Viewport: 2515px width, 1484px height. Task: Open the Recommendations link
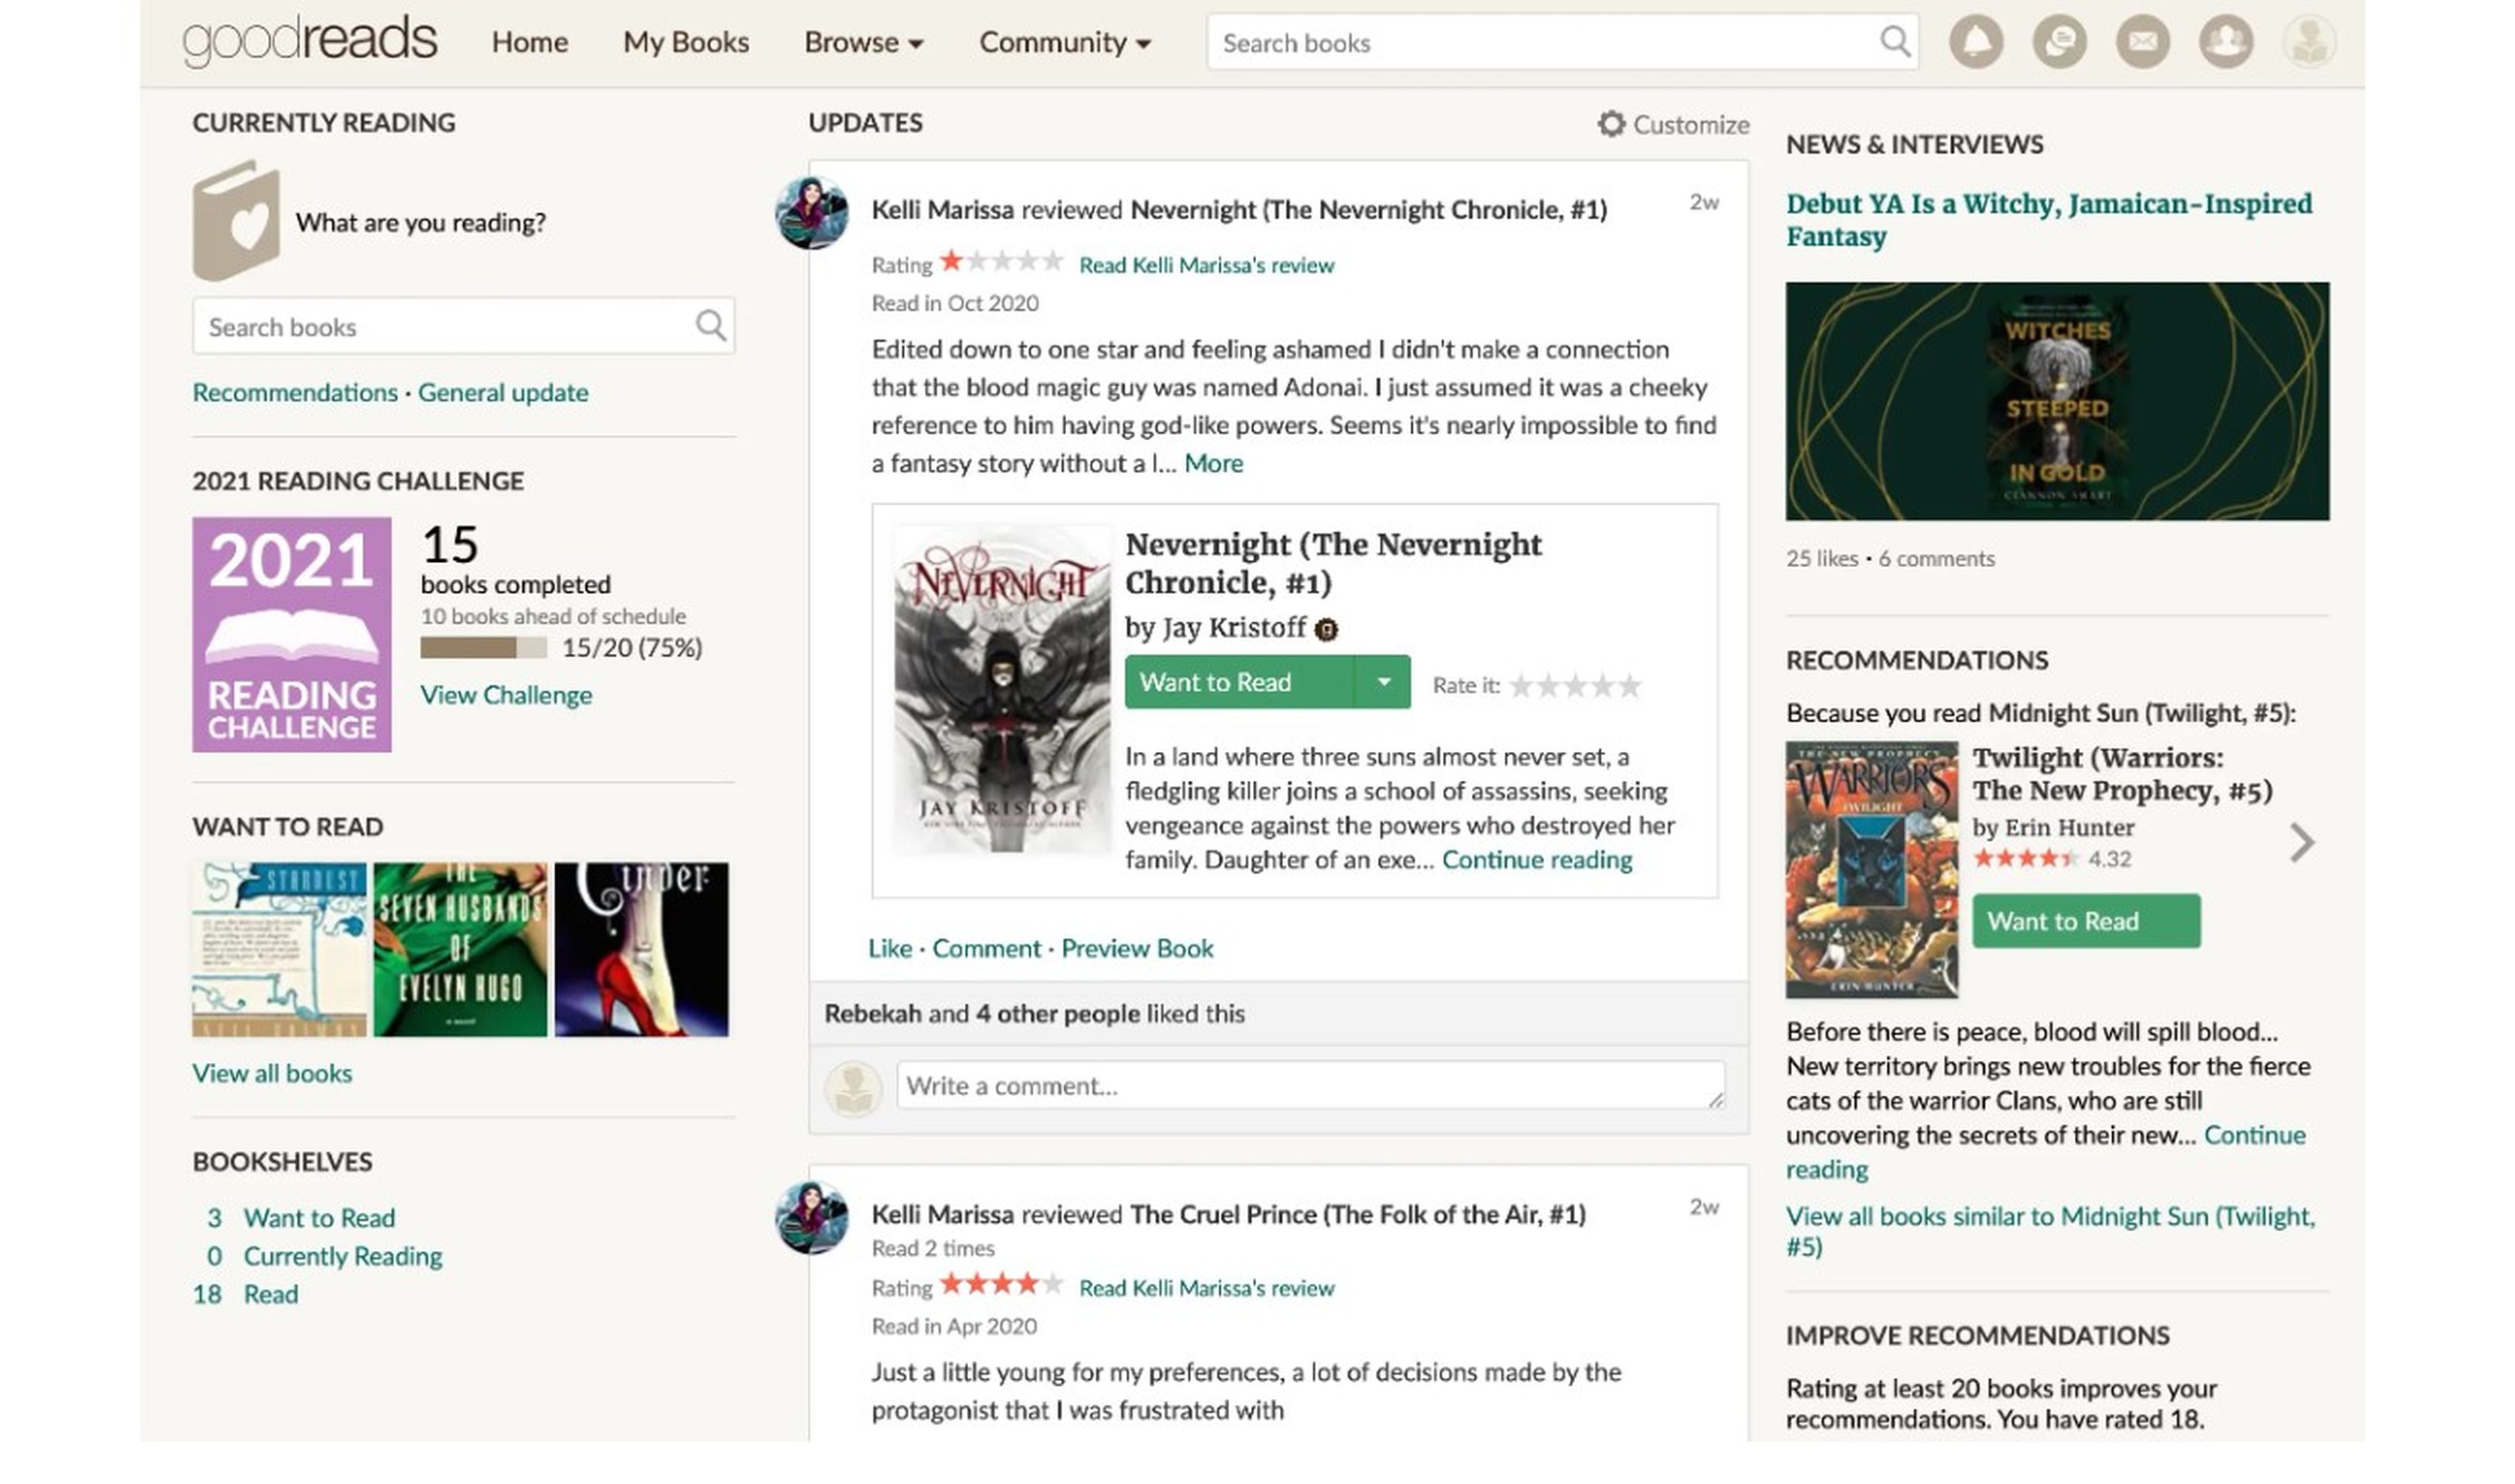pos(295,392)
